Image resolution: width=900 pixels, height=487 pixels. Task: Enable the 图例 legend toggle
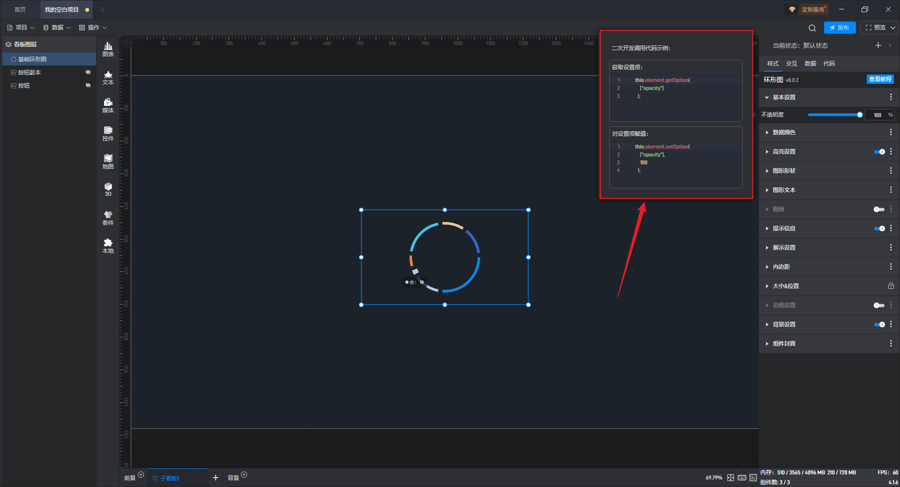(879, 209)
